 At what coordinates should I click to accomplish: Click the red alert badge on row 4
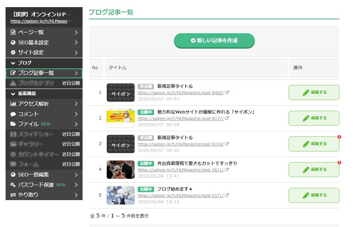(339, 163)
